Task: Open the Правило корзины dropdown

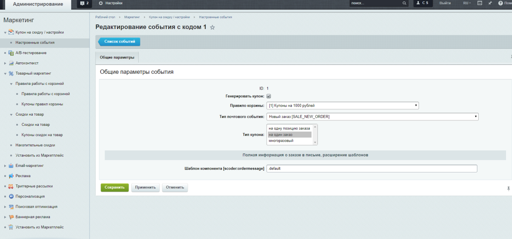Action: (342, 106)
